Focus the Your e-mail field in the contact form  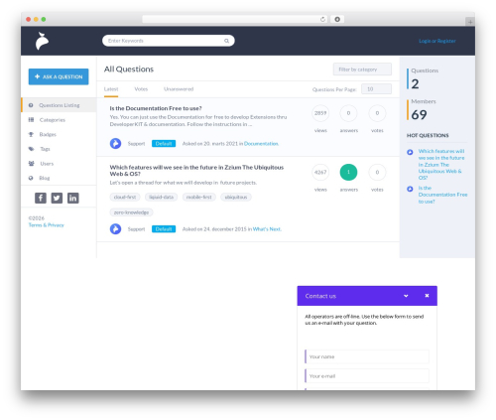(x=367, y=376)
